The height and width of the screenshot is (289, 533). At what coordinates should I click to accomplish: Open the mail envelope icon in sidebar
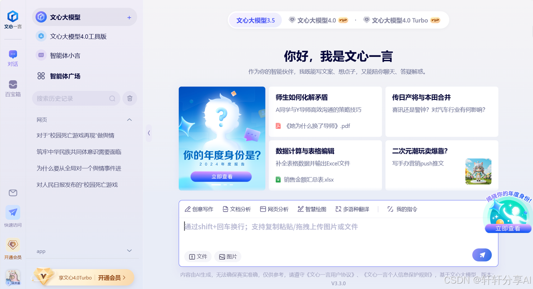[13, 193]
